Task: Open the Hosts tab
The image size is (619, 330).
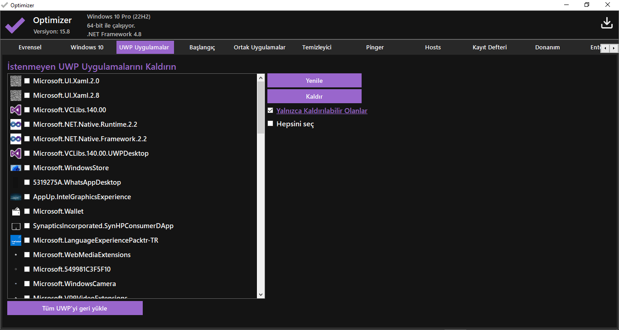Action: click(433, 47)
